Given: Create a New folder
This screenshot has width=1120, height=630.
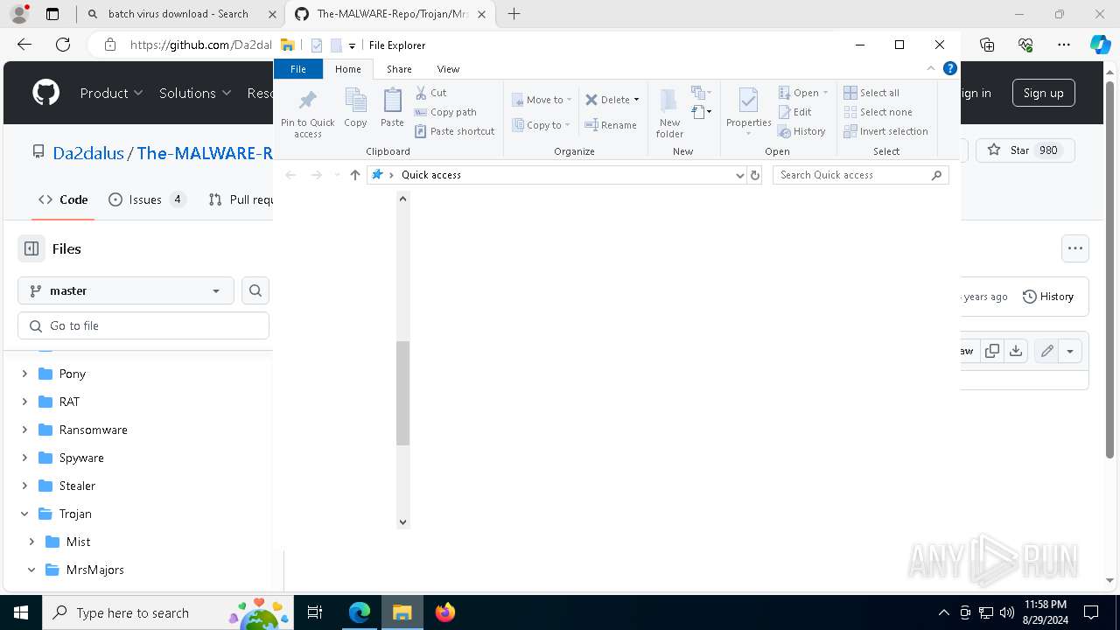Looking at the screenshot, I should (669, 113).
